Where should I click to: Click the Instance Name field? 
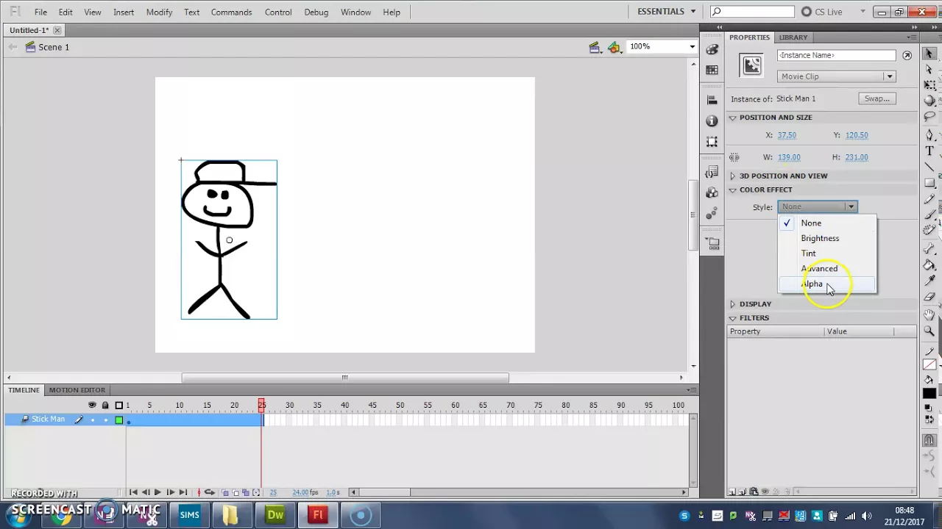click(836, 55)
